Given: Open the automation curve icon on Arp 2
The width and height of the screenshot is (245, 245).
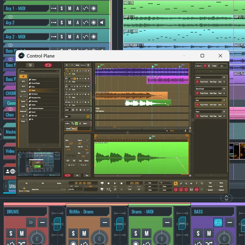Looking at the screenshot, I should click(x=86, y=23).
